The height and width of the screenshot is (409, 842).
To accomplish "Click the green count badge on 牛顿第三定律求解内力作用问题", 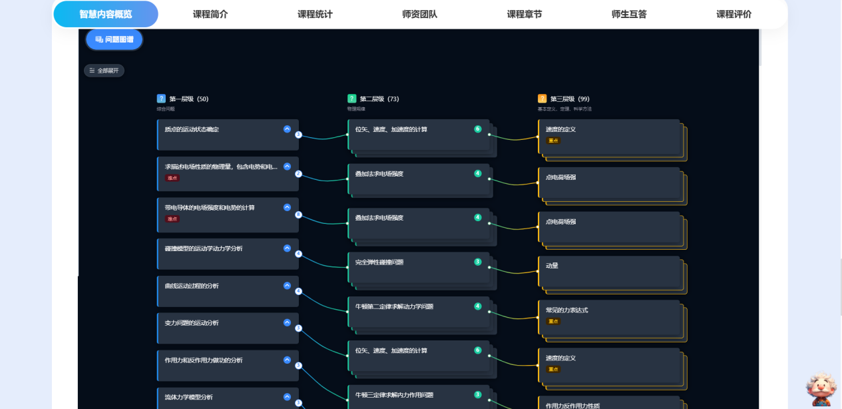I will 477,395.
